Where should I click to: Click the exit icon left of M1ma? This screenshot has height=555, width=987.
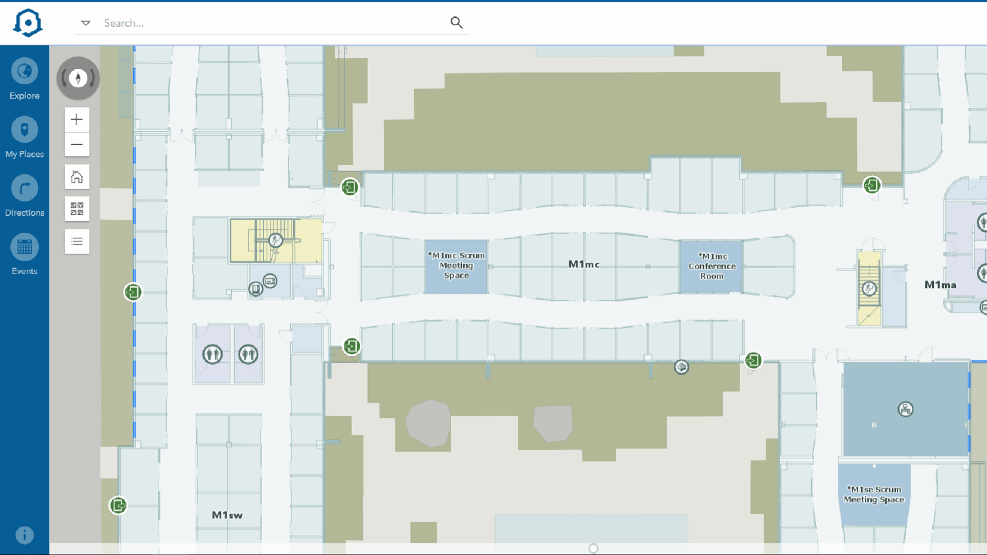[872, 185]
